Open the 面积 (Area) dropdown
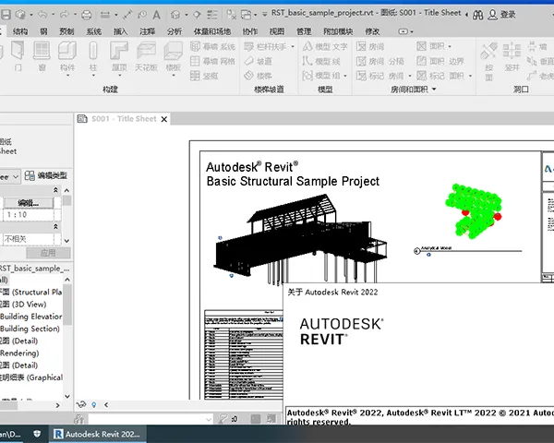Screen dimensions: 554x443 [x=450, y=47]
